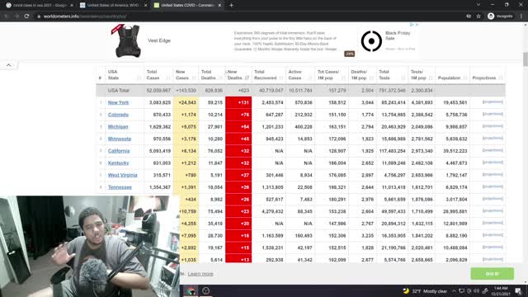Show hidden system tray icons chevron
This screenshot has width=528, height=297.
(454, 291)
